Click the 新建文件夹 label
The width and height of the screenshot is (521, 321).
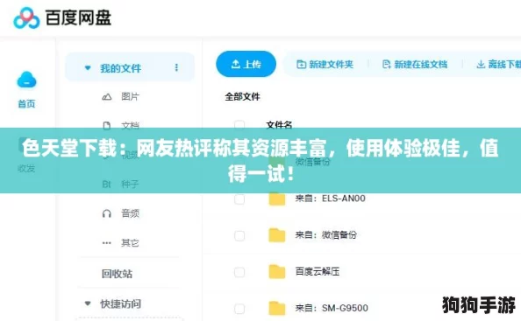tap(331, 64)
